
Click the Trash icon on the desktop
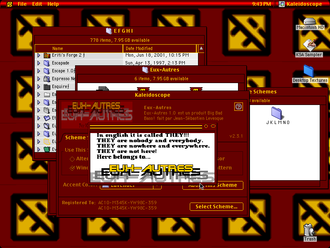coord(309,230)
